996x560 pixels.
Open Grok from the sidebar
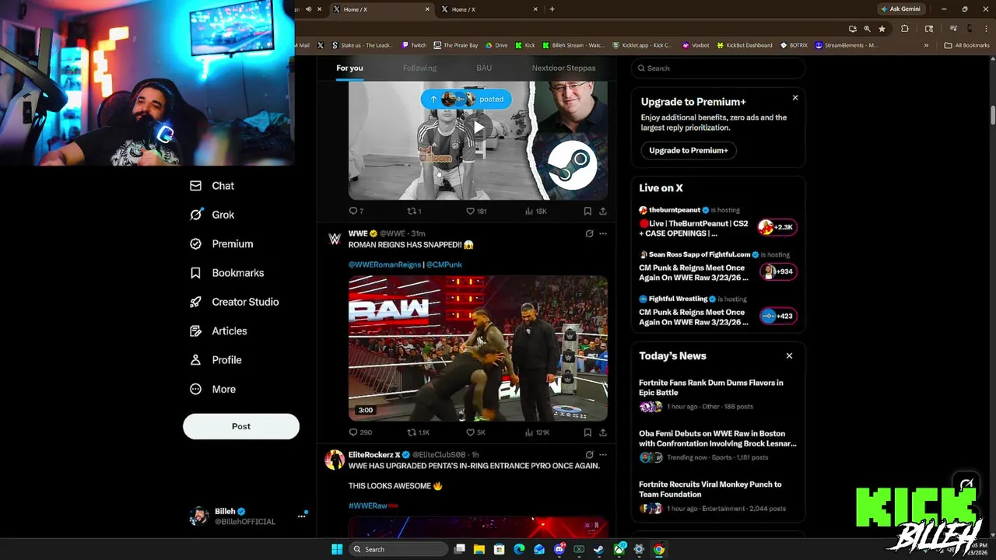(212, 215)
